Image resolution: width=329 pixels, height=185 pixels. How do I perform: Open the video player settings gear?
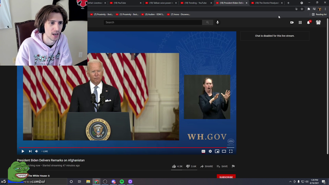tap(210, 151)
